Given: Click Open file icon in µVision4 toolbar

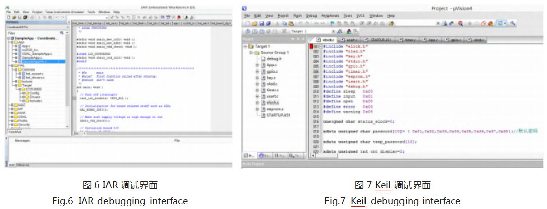Looking at the screenshot, I should (254, 23).
